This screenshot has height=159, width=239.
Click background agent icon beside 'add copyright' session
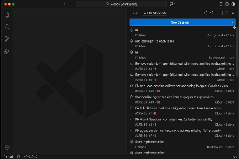coord(132,41)
